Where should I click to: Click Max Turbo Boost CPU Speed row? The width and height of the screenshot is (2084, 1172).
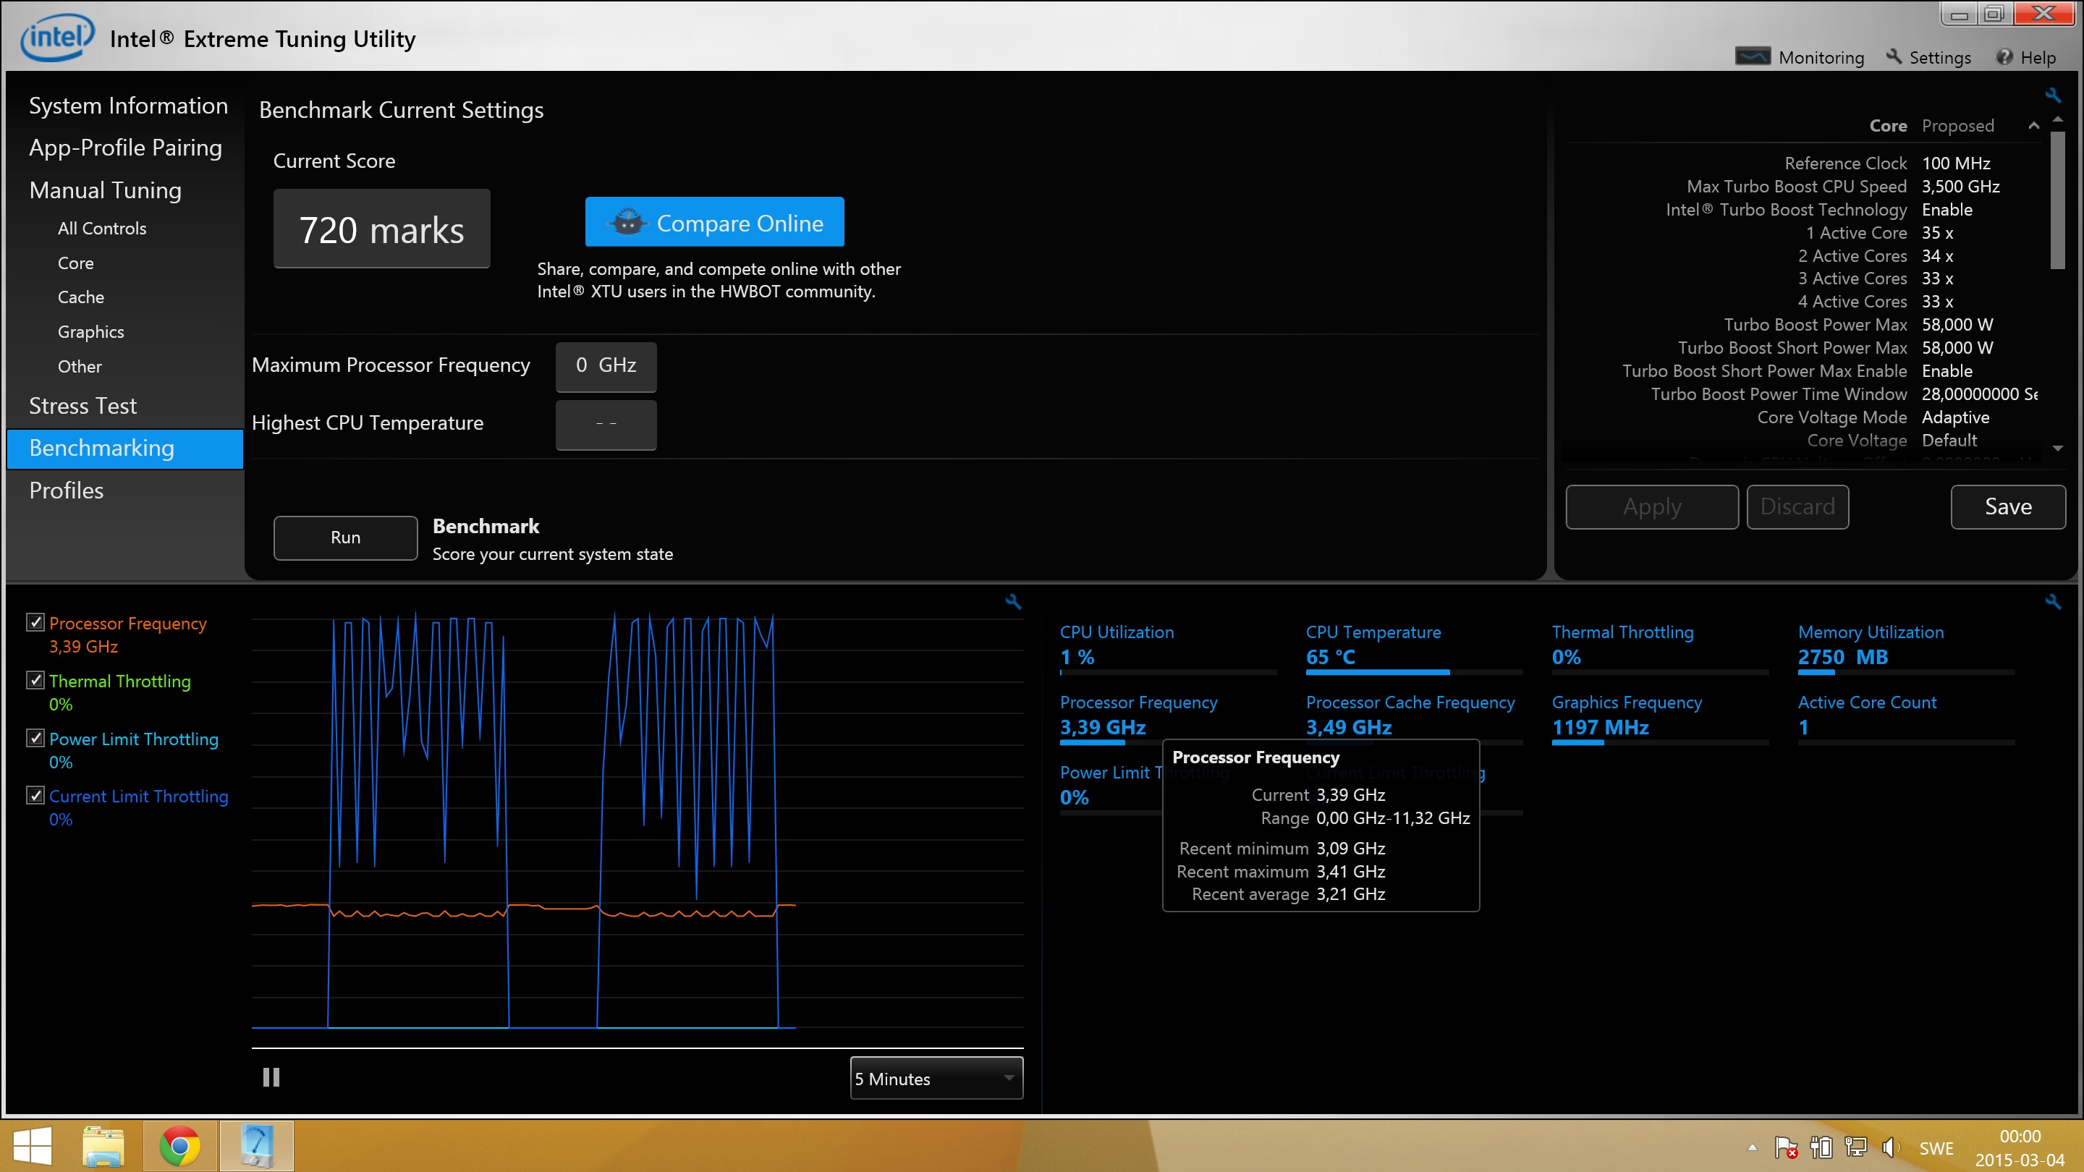[1843, 186]
